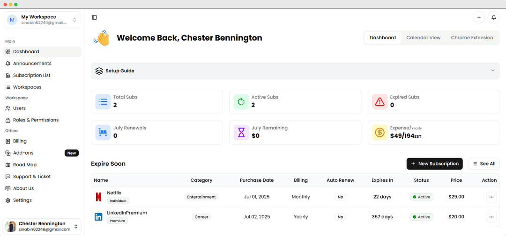Click the Active Subs refresh icon
Screen dimensions: 506x236
click(241, 101)
